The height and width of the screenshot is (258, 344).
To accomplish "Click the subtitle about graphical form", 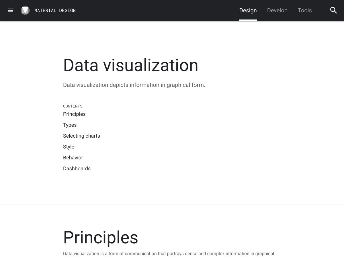I will [134, 85].
